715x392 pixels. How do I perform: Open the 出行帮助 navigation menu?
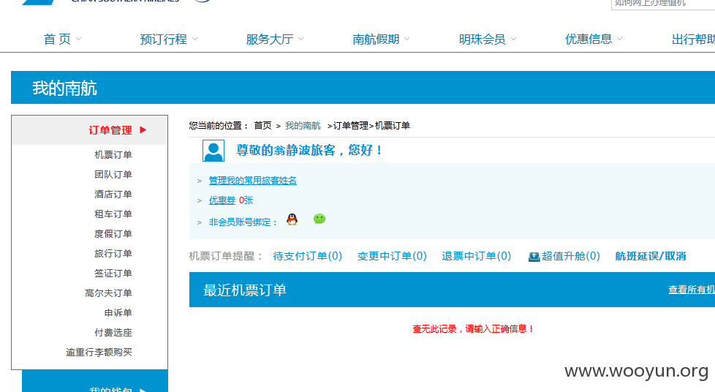693,39
